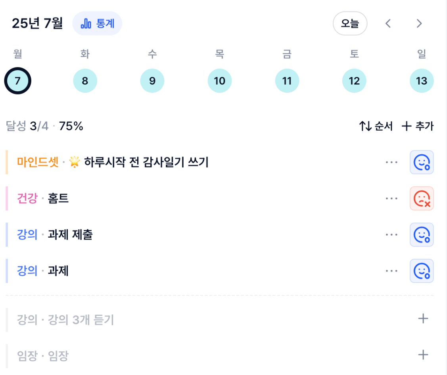Open the 통계 statistics view
447x375 pixels.
(x=97, y=23)
